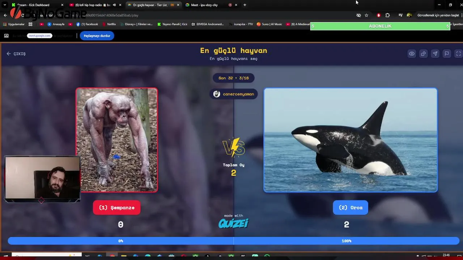Close the Kick Dashboard tab

62,5
